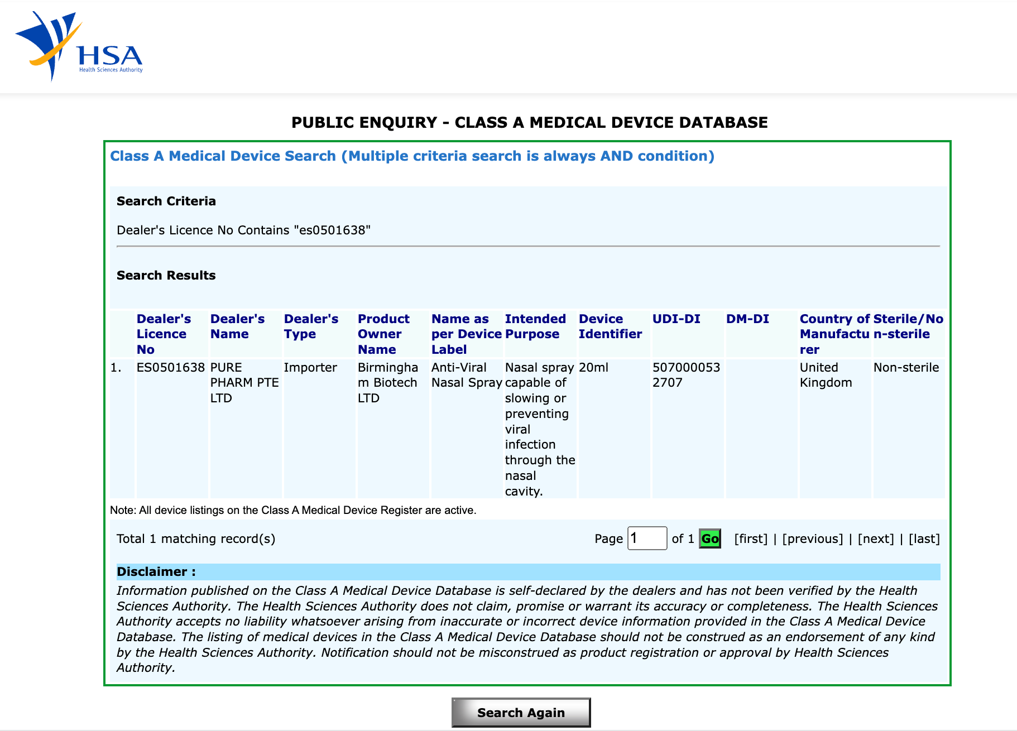Go to the [previous] results page
Image resolution: width=1017 pixels, height=731 pixels.
(812, 538)
